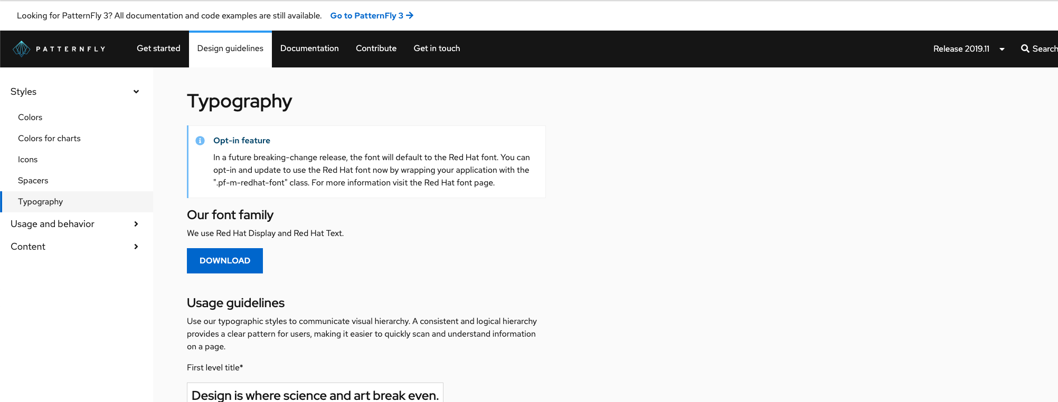Click the info icon in the Opt-in feature alert
The height and width of the screenshot is (402, 1058).
[200, 141]
